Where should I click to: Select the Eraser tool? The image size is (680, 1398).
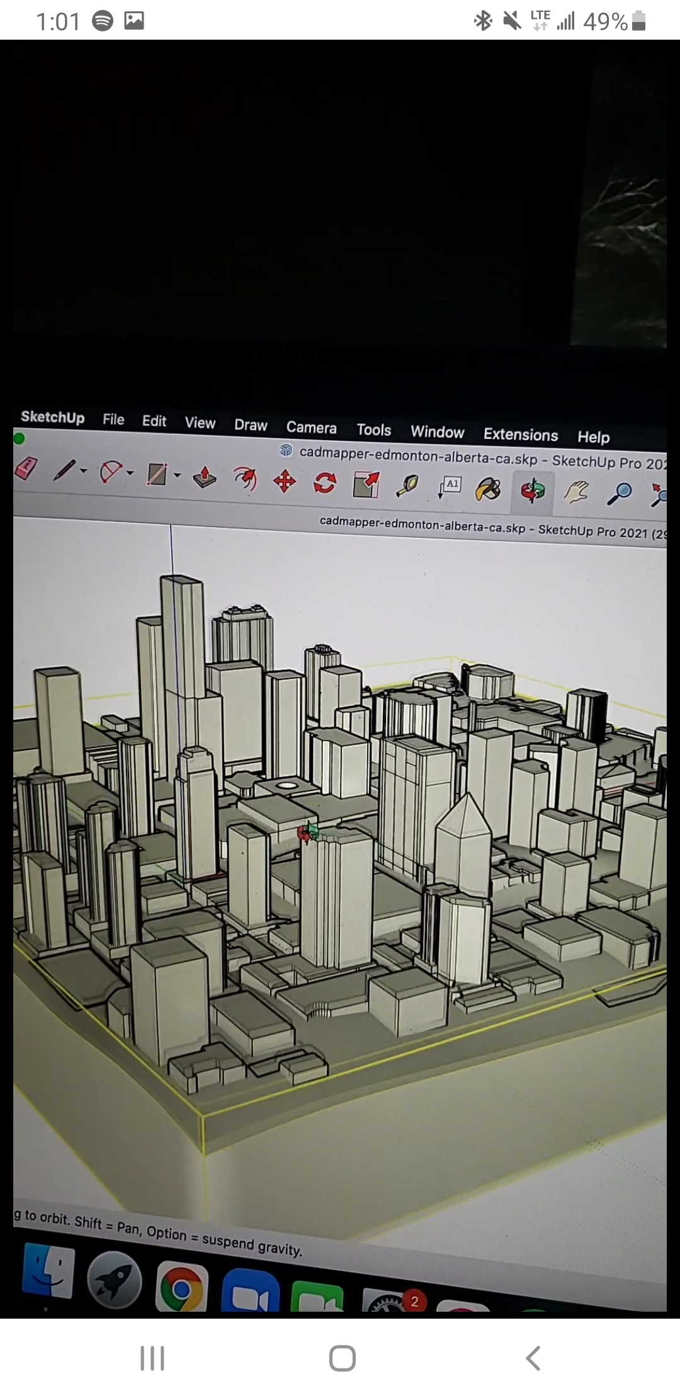[x=26, y=469]
